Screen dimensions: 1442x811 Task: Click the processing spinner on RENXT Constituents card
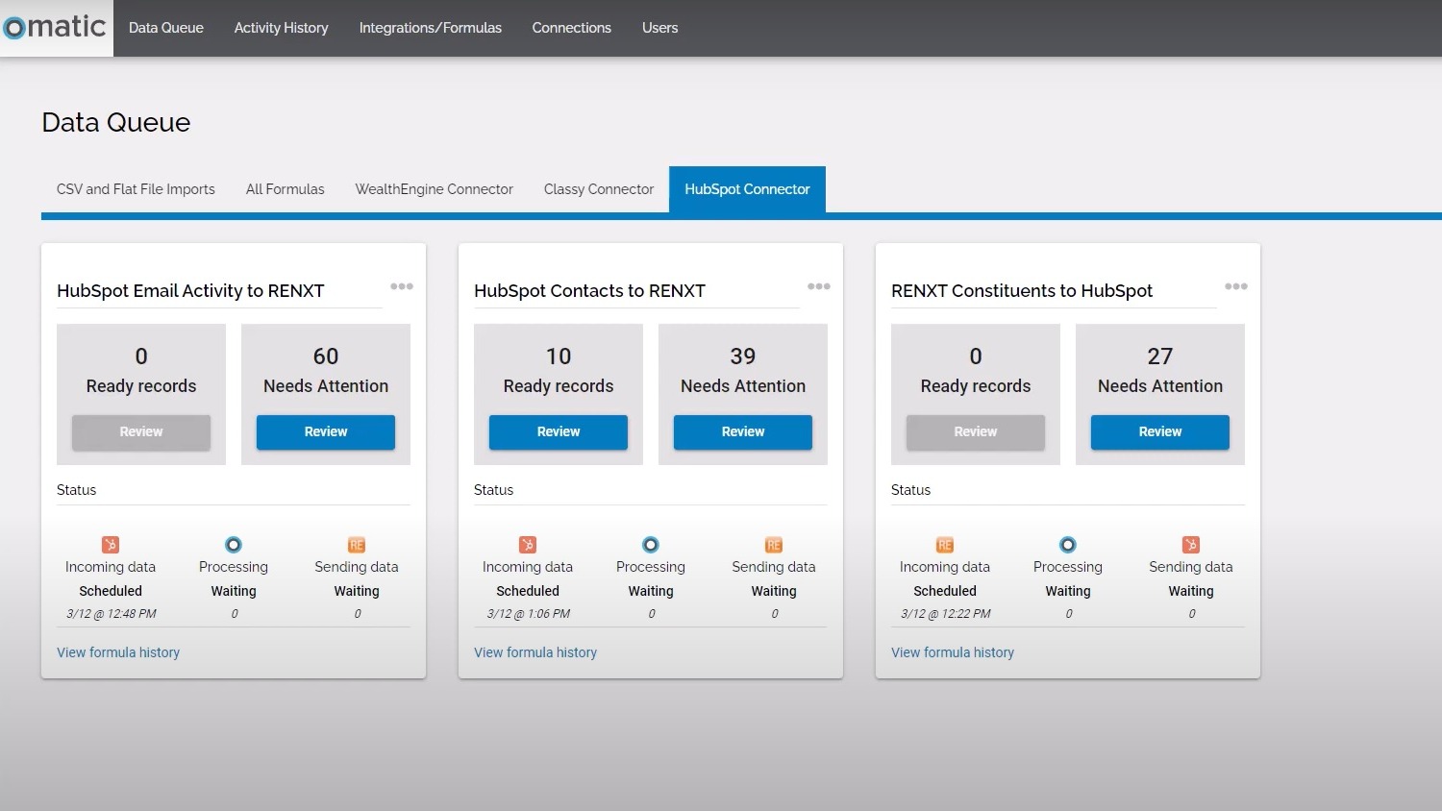[1067, 544]
